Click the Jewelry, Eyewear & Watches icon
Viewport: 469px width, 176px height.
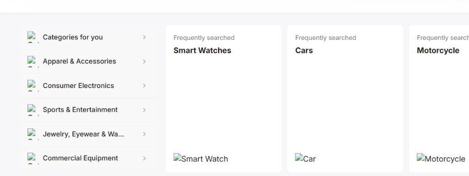click(x=33, y=134)
